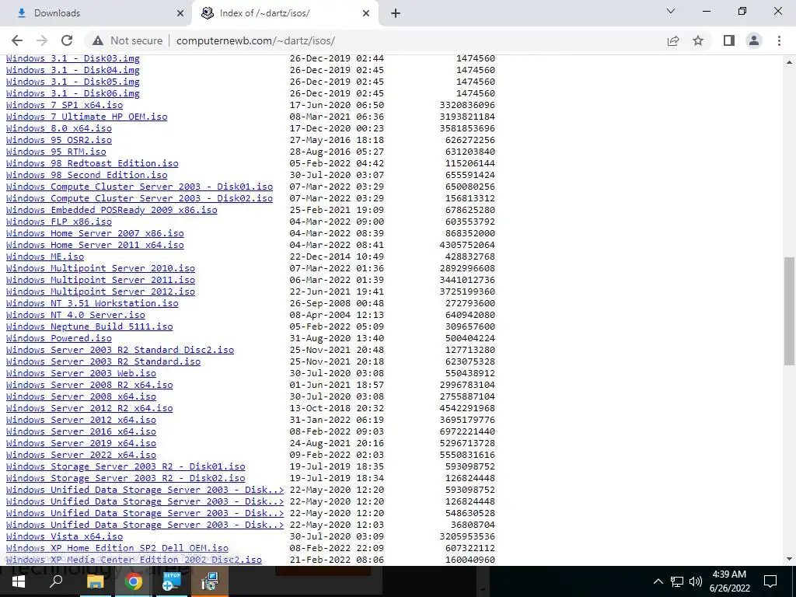The image size is (796, 597).
Task: Open Windows Multipoint Server 2012.iso
Action: tap(100, 292)
